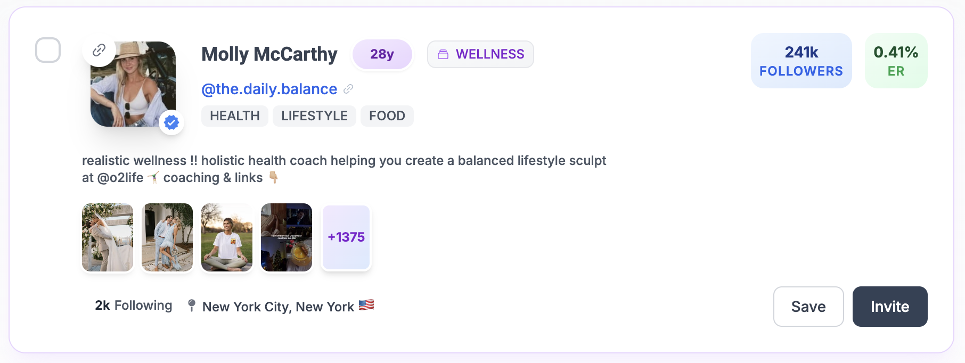
Task: Click the Save button
Action: [808, 307]
